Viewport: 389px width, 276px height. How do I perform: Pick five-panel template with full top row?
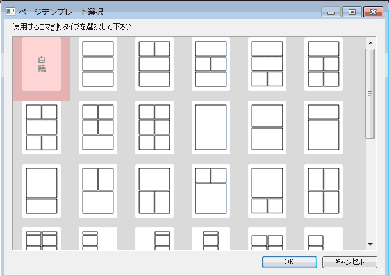pos(324,64)
